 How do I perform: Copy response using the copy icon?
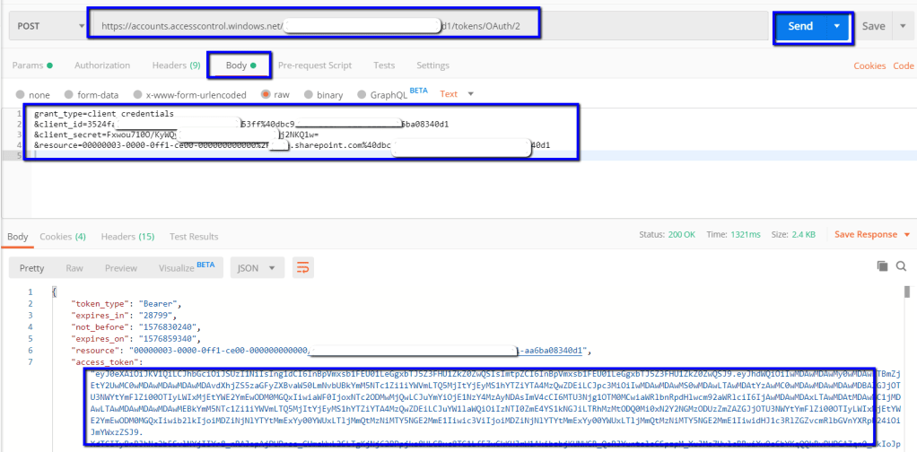pos(882,266)
